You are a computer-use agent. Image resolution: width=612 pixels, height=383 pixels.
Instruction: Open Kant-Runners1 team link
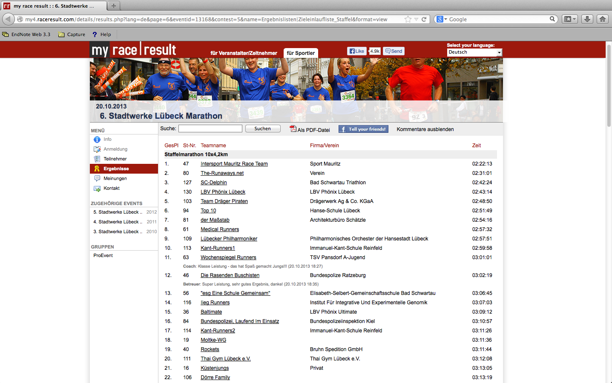(218, 248)
